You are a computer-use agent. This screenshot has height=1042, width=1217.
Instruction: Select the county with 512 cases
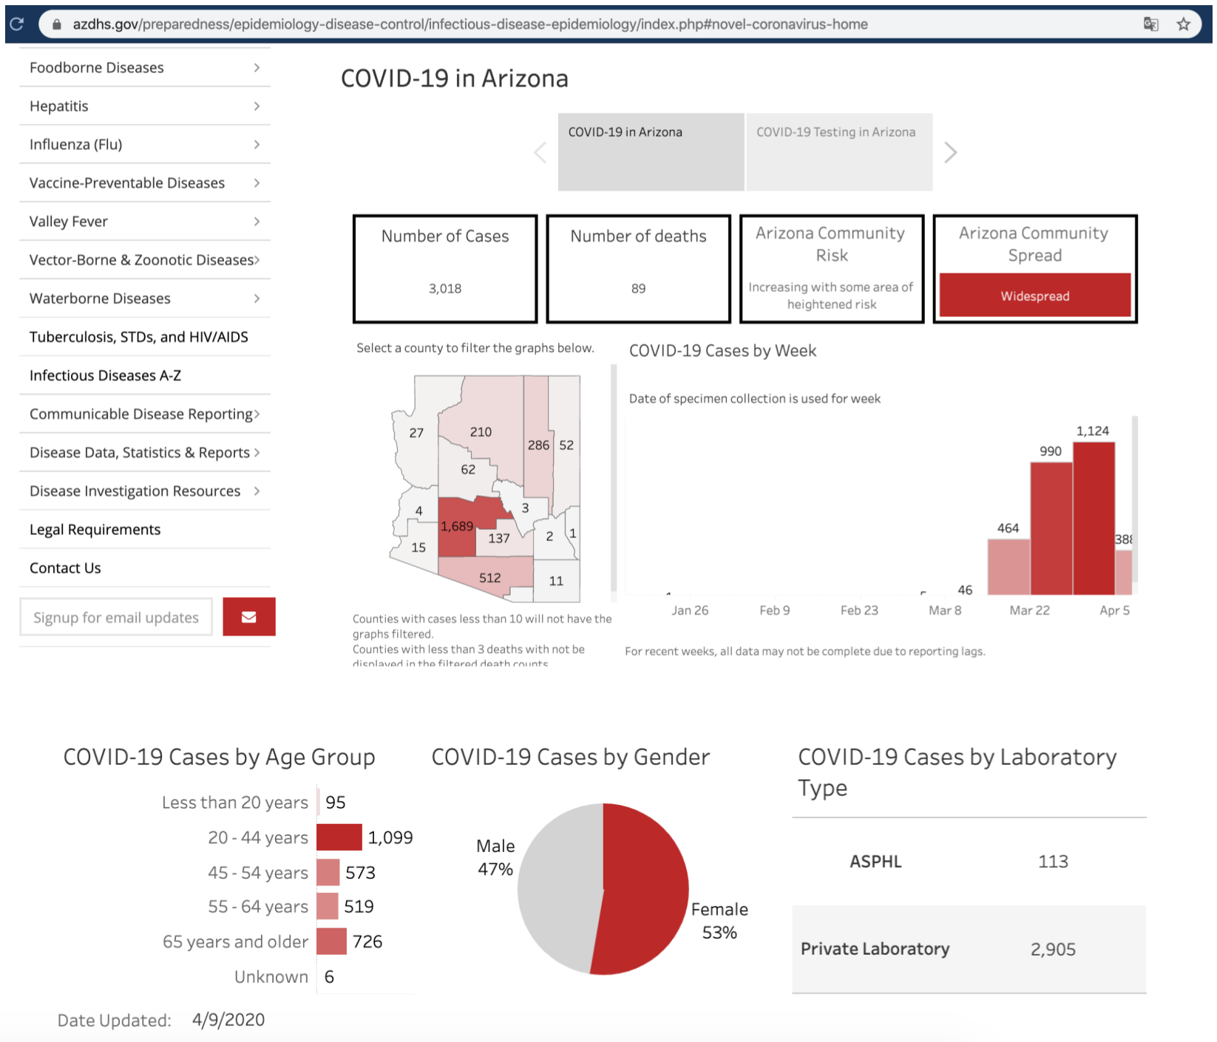pos(489,577)
